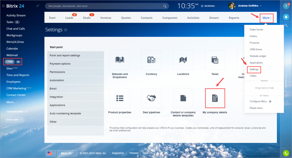
Task: Select Website widget in the dropdown
Action: [x=258, y=56]
